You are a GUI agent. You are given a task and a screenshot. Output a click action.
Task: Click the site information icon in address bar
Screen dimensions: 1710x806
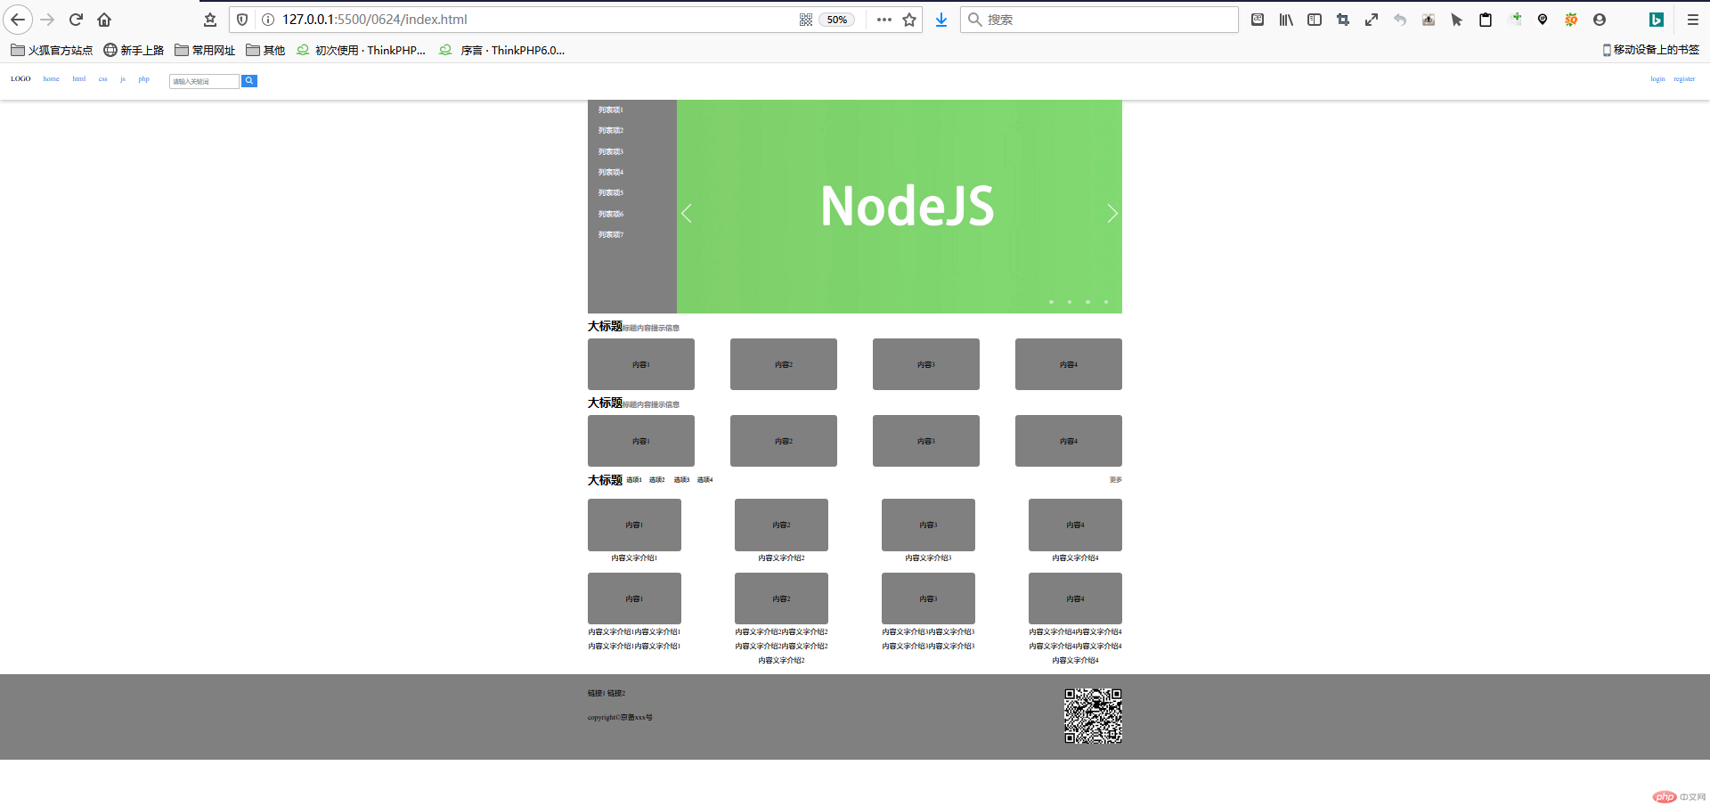click(267, 20)
